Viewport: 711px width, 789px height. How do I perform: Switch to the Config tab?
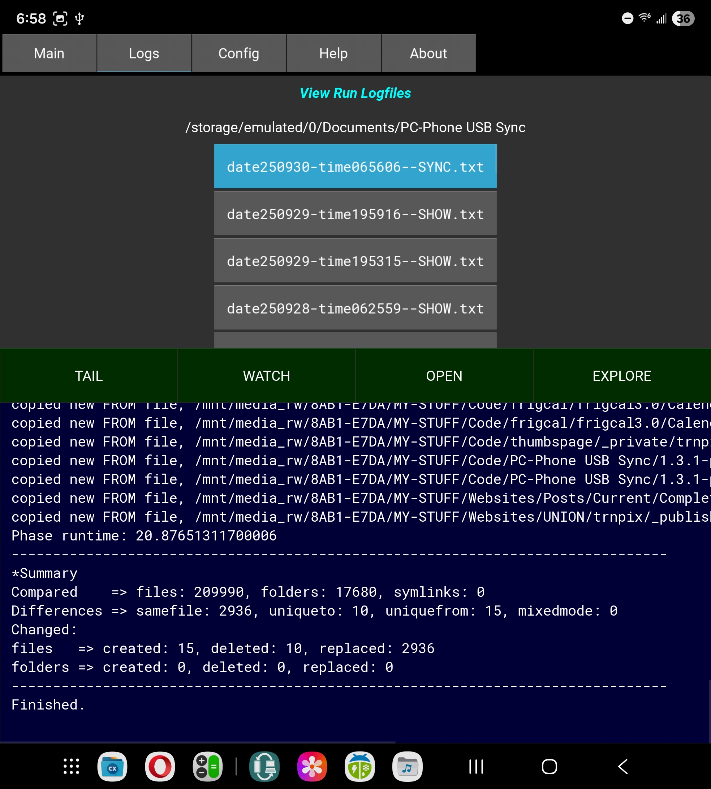(239, 53)
